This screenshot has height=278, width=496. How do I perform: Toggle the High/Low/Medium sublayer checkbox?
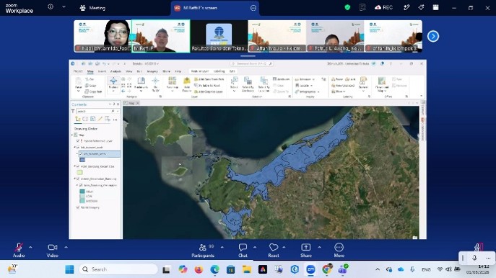(x=81, y=185)
